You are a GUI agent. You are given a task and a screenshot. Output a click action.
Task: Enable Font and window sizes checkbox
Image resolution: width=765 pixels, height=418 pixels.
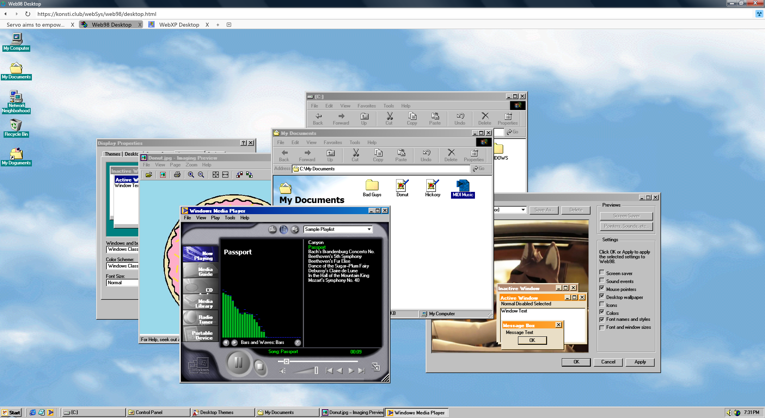[x=602, y=327]
